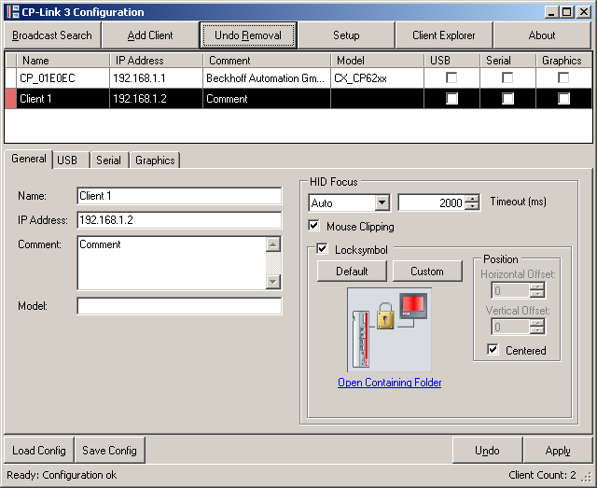Click the Timeout value field showing 2000
The image size is (597, 488).
click(432, 202)
